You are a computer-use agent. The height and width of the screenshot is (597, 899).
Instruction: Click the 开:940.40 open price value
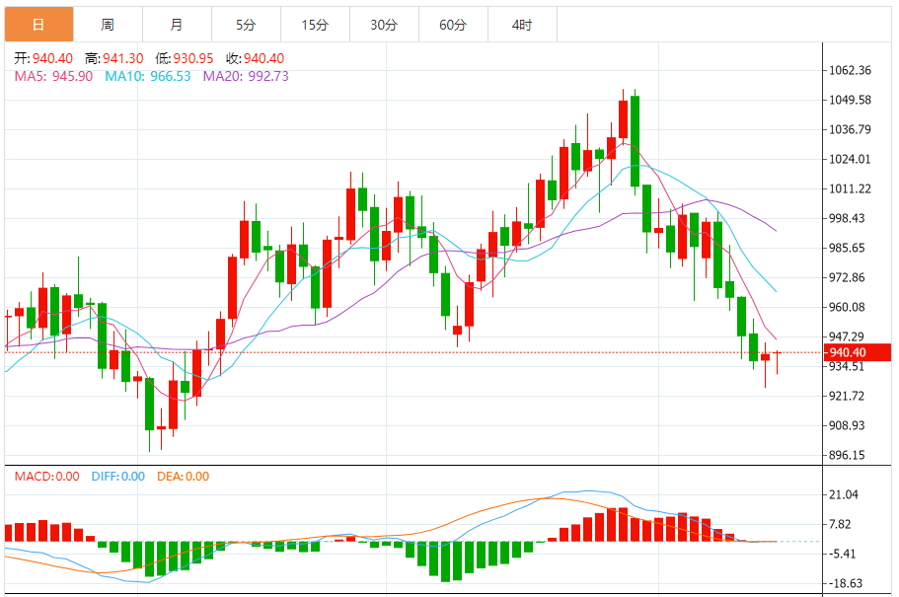[43, 58]
